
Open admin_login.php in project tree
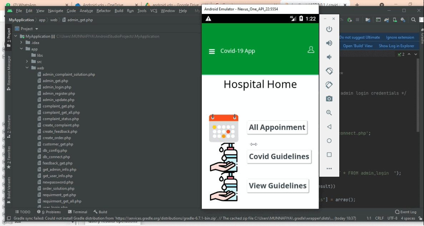point(57,87)
